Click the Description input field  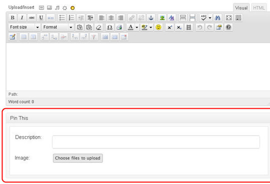156,142
